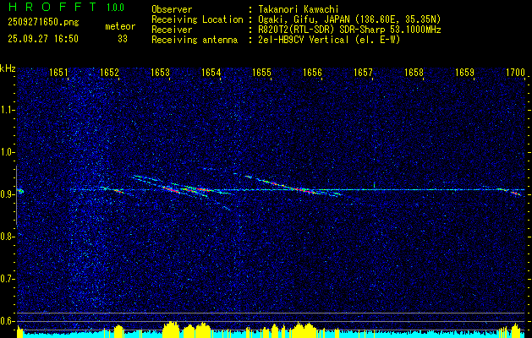Screen dimensions: 532x338
Task: Click the 0.9 kHz axis label
Action: 8,194
